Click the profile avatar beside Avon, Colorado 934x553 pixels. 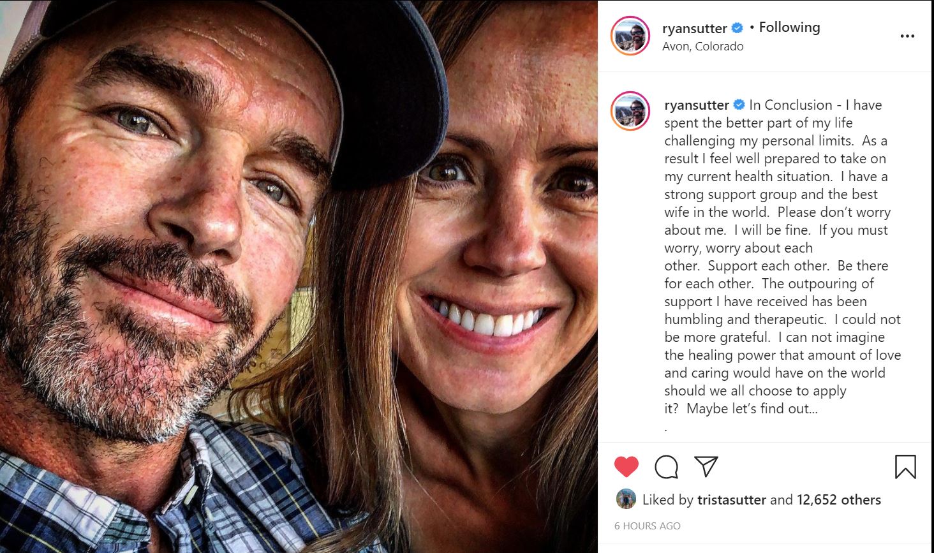click(x=630, y=36)
